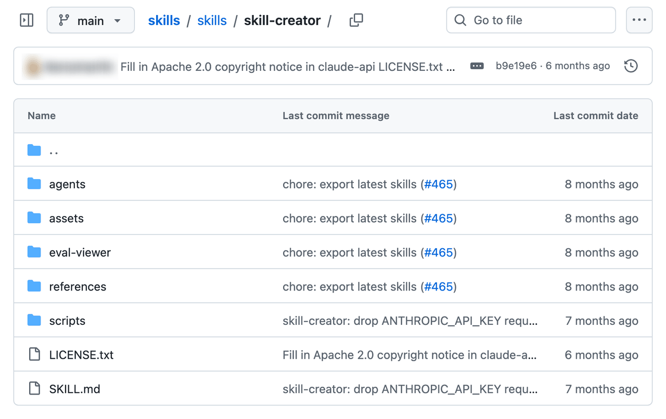Click the parent directory folder icon
This screenshot has height=419, width=666.
pyautogui.click(x=34, y=150)
